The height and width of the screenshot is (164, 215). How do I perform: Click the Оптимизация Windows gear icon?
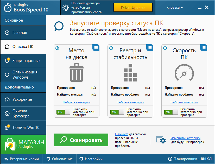pos(7,75)
